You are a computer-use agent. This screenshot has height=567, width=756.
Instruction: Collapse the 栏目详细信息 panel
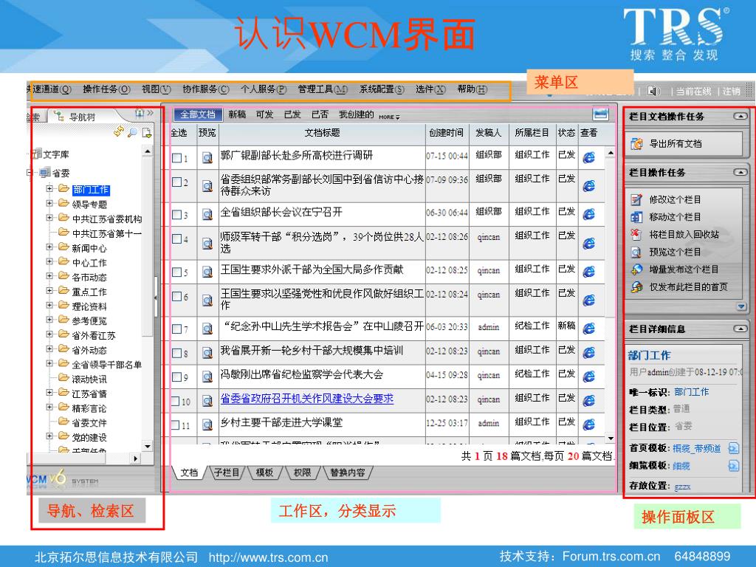[740, 329]
